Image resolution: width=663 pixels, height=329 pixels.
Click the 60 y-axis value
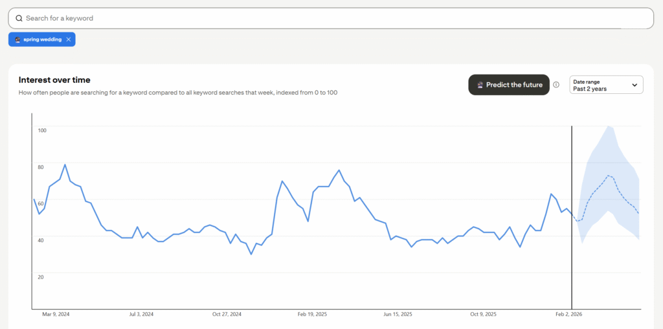pyautogui.click(x=41, y=204)
